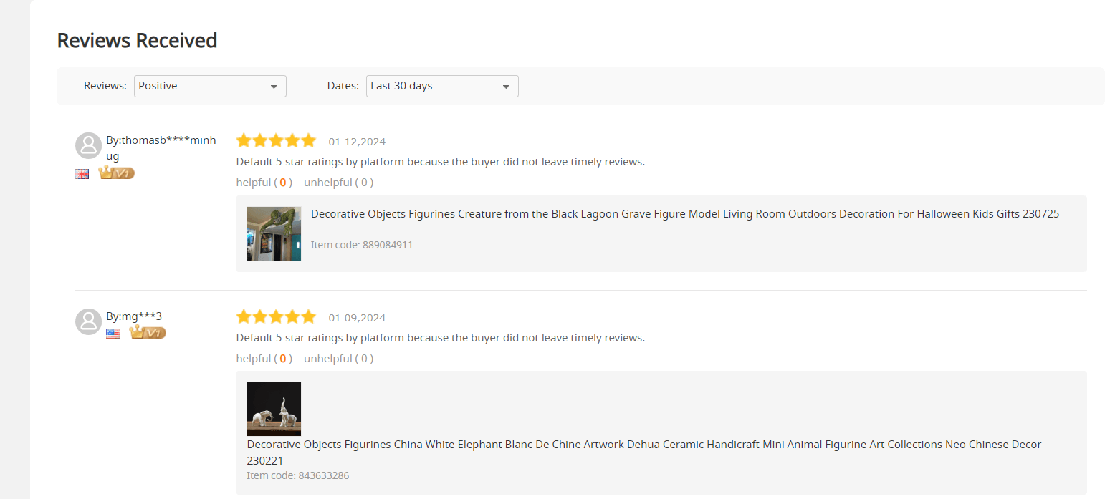Viewport: 1115px width, 499px height.
Task: Click the Black Lagoon figurine thumbnail image
Action: 274,233
